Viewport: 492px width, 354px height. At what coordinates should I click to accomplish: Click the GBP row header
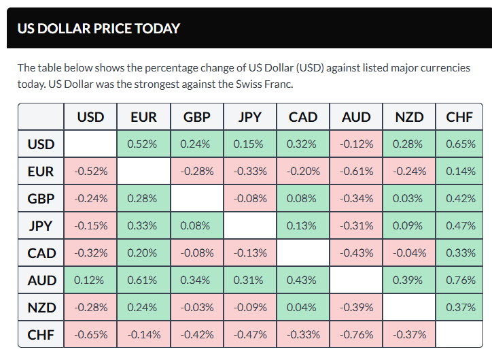coord(41,199)
